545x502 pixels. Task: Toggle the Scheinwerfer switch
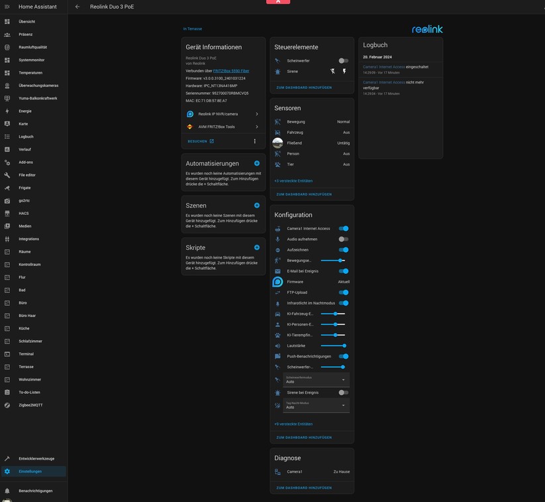tap(343, 60)
